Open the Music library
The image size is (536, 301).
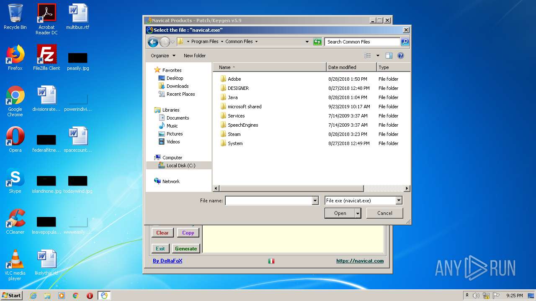(172, 126)
